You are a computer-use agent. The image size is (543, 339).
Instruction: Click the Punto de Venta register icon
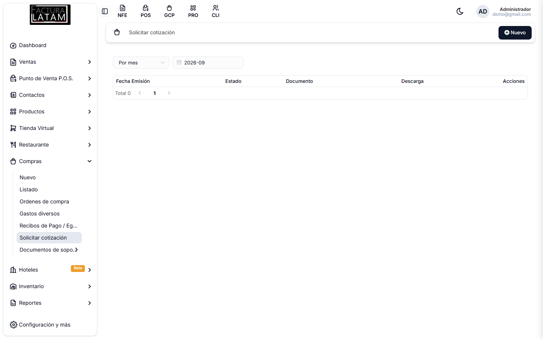pyautogui.click(x=13, y=78)
